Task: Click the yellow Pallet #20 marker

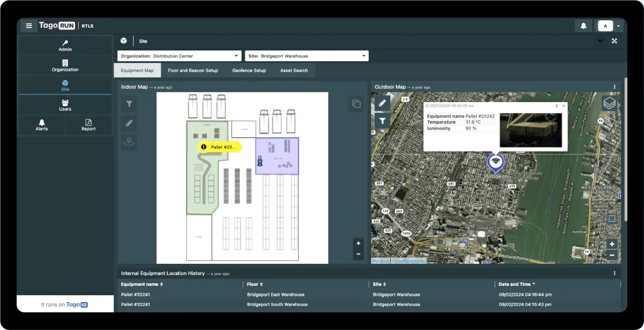Action: tap(219, 147)
